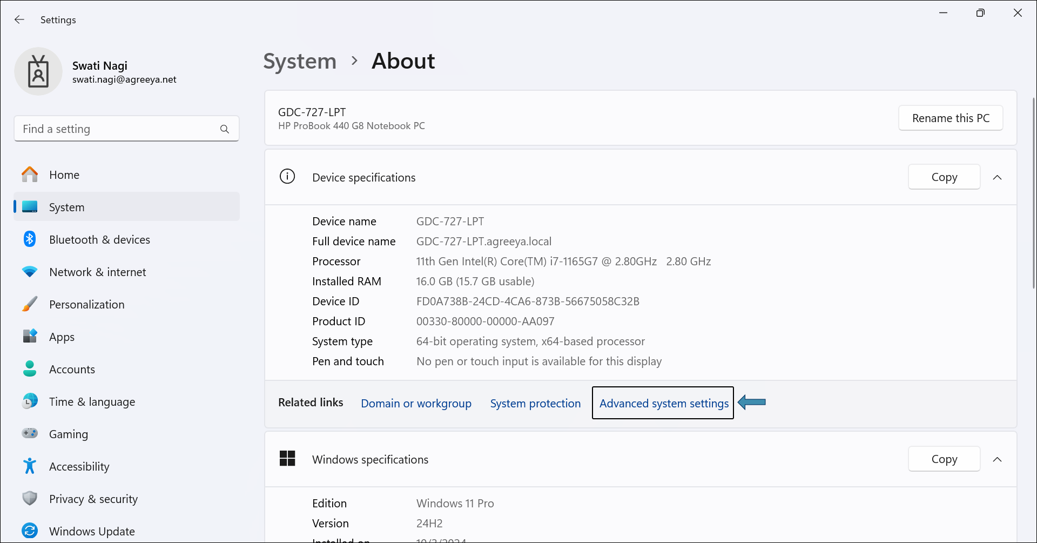
Task: Open Apps settings
Action: coord(126,337)
